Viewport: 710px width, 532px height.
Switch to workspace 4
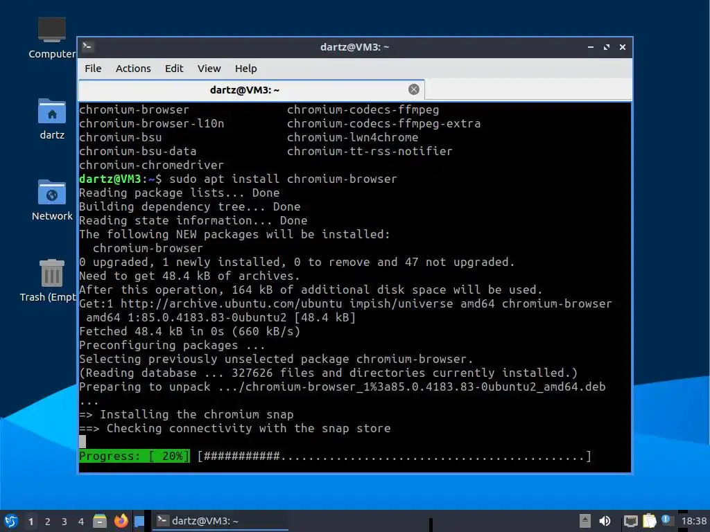81,522
